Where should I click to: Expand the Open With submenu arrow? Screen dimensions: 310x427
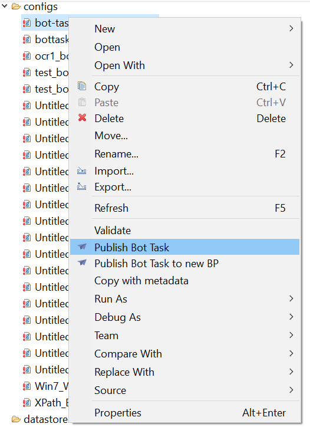(291, 65)
